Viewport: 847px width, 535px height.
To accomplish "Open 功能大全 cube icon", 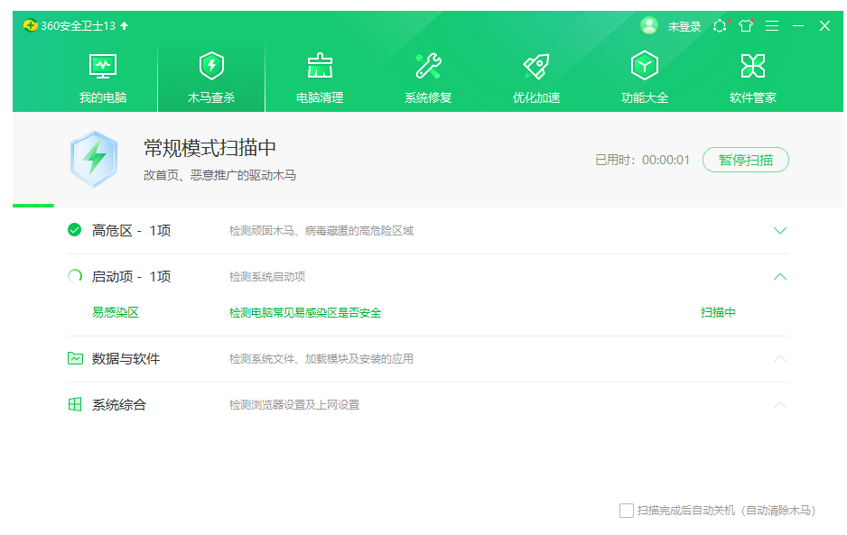I will [x=645, y=67].
